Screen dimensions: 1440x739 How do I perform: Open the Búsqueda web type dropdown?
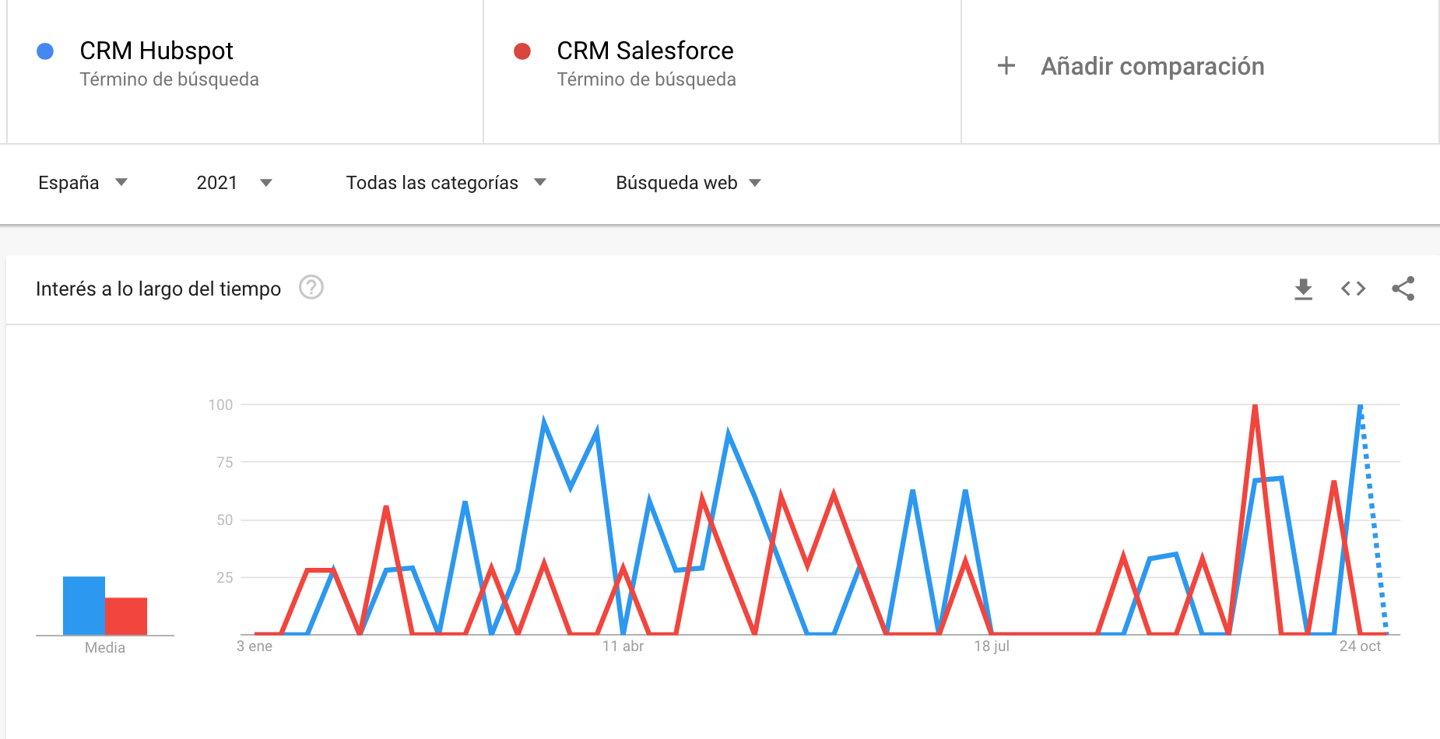[x=688, y=183]
